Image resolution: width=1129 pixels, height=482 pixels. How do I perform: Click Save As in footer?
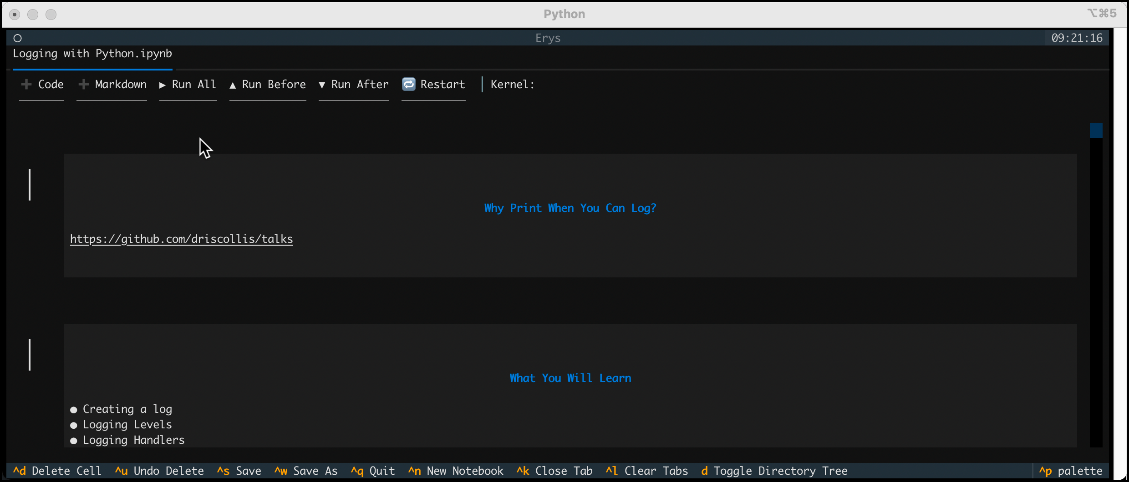pos(306,471)
